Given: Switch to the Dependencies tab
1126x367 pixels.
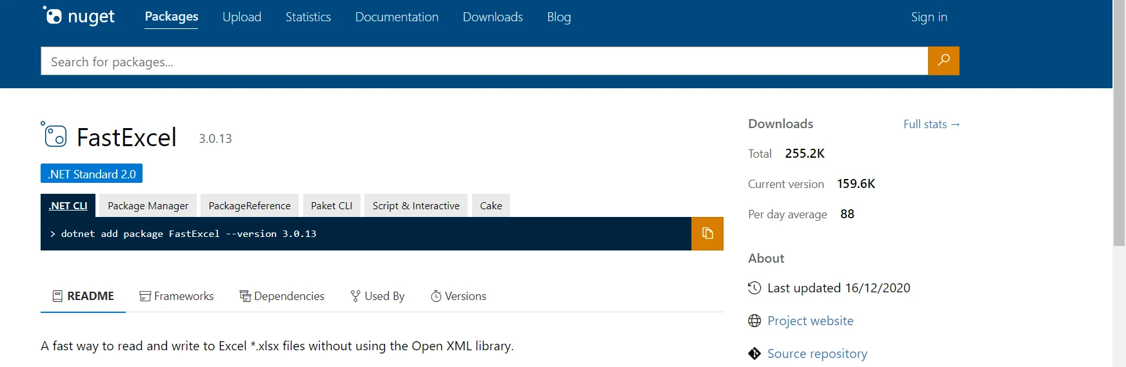Looking at the screenshot, I should [x=282, y=296].
